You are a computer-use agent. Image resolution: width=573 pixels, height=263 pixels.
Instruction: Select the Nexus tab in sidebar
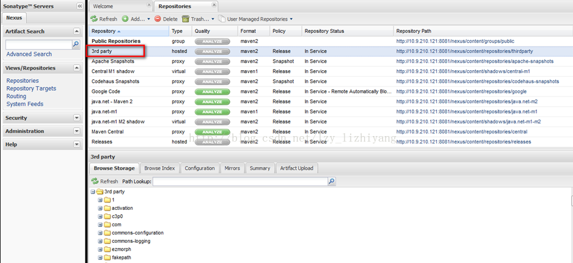coord(14,18)
